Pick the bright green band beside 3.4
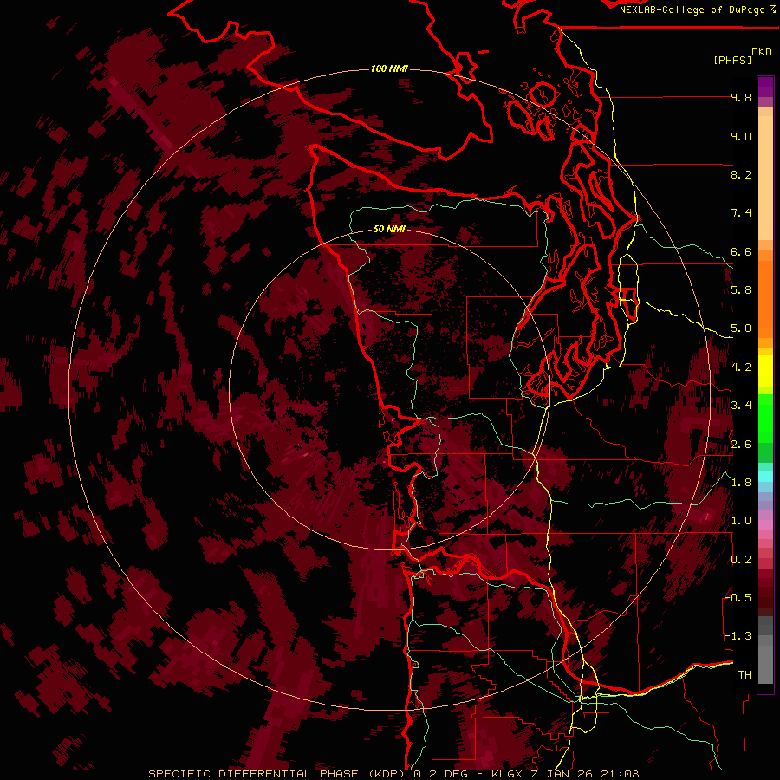This screenshot has height=780, width=780. pos(765,418)
